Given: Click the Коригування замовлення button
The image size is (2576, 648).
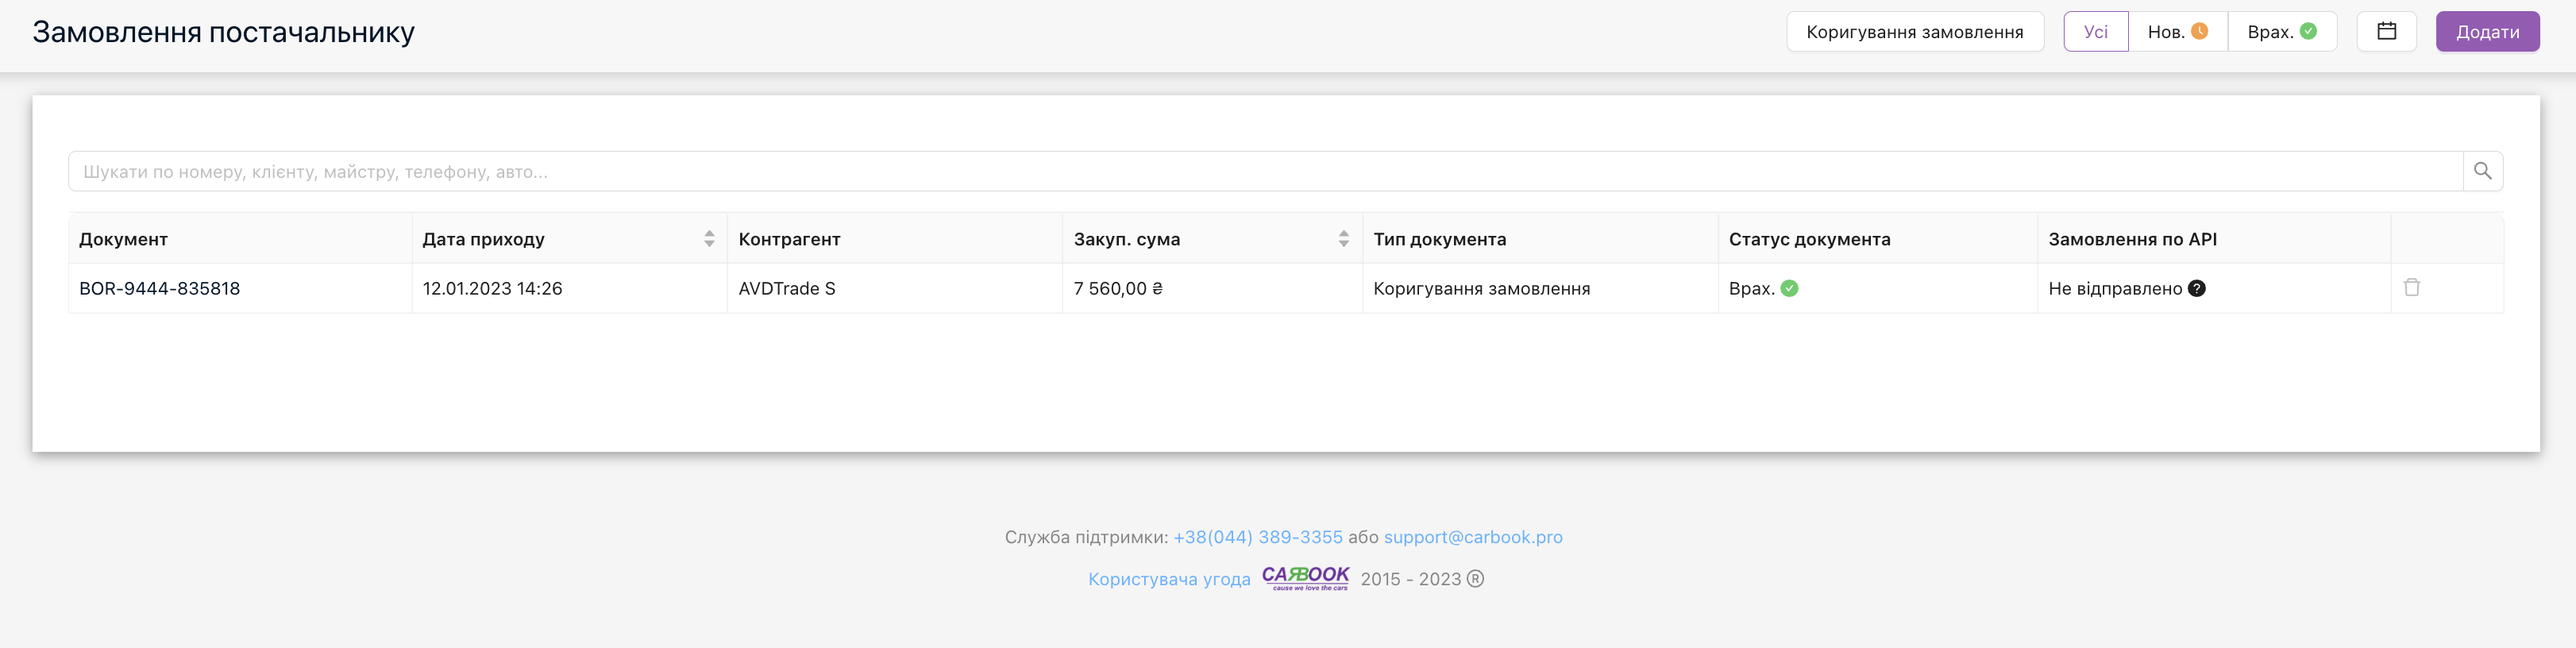Looking at the screenshot, I should point(1914,32).
